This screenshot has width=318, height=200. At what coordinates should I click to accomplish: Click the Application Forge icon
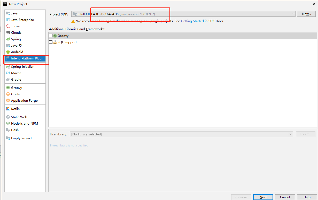pos(8,101)
